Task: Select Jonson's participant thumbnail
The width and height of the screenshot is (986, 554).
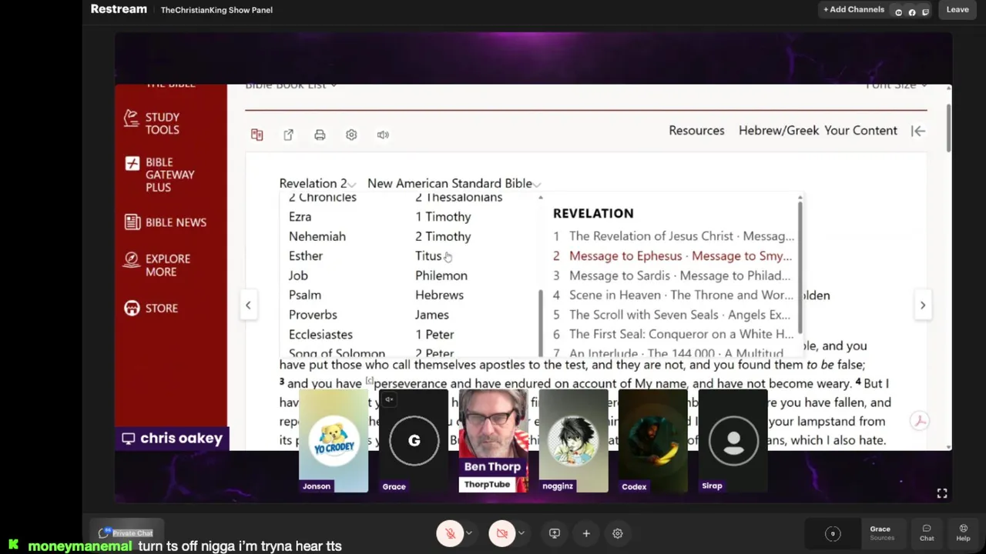Action: pyautogui.click(x=334, y=442)
